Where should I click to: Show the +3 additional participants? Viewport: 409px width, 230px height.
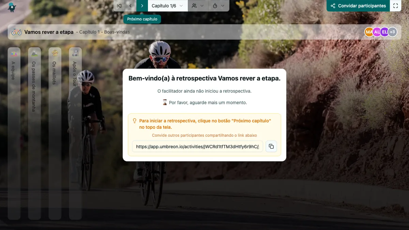point(392,32)
